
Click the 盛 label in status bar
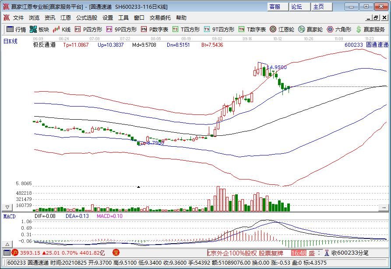coord(312,253)
